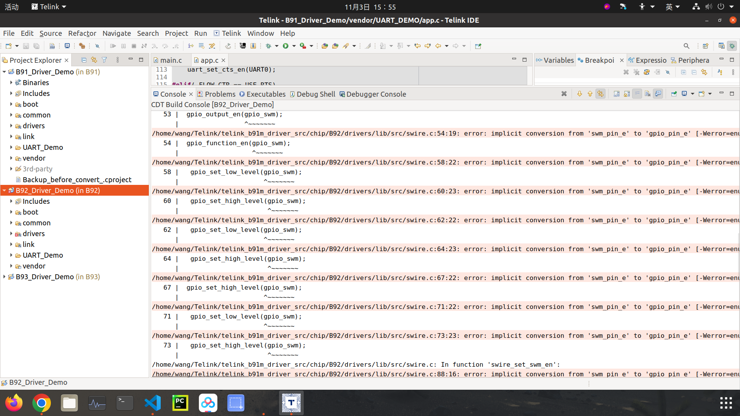Click the Suspend debug toolbar icon
Image resolution: width=740 pixels, height=416 pixels.
click(123, 46)
